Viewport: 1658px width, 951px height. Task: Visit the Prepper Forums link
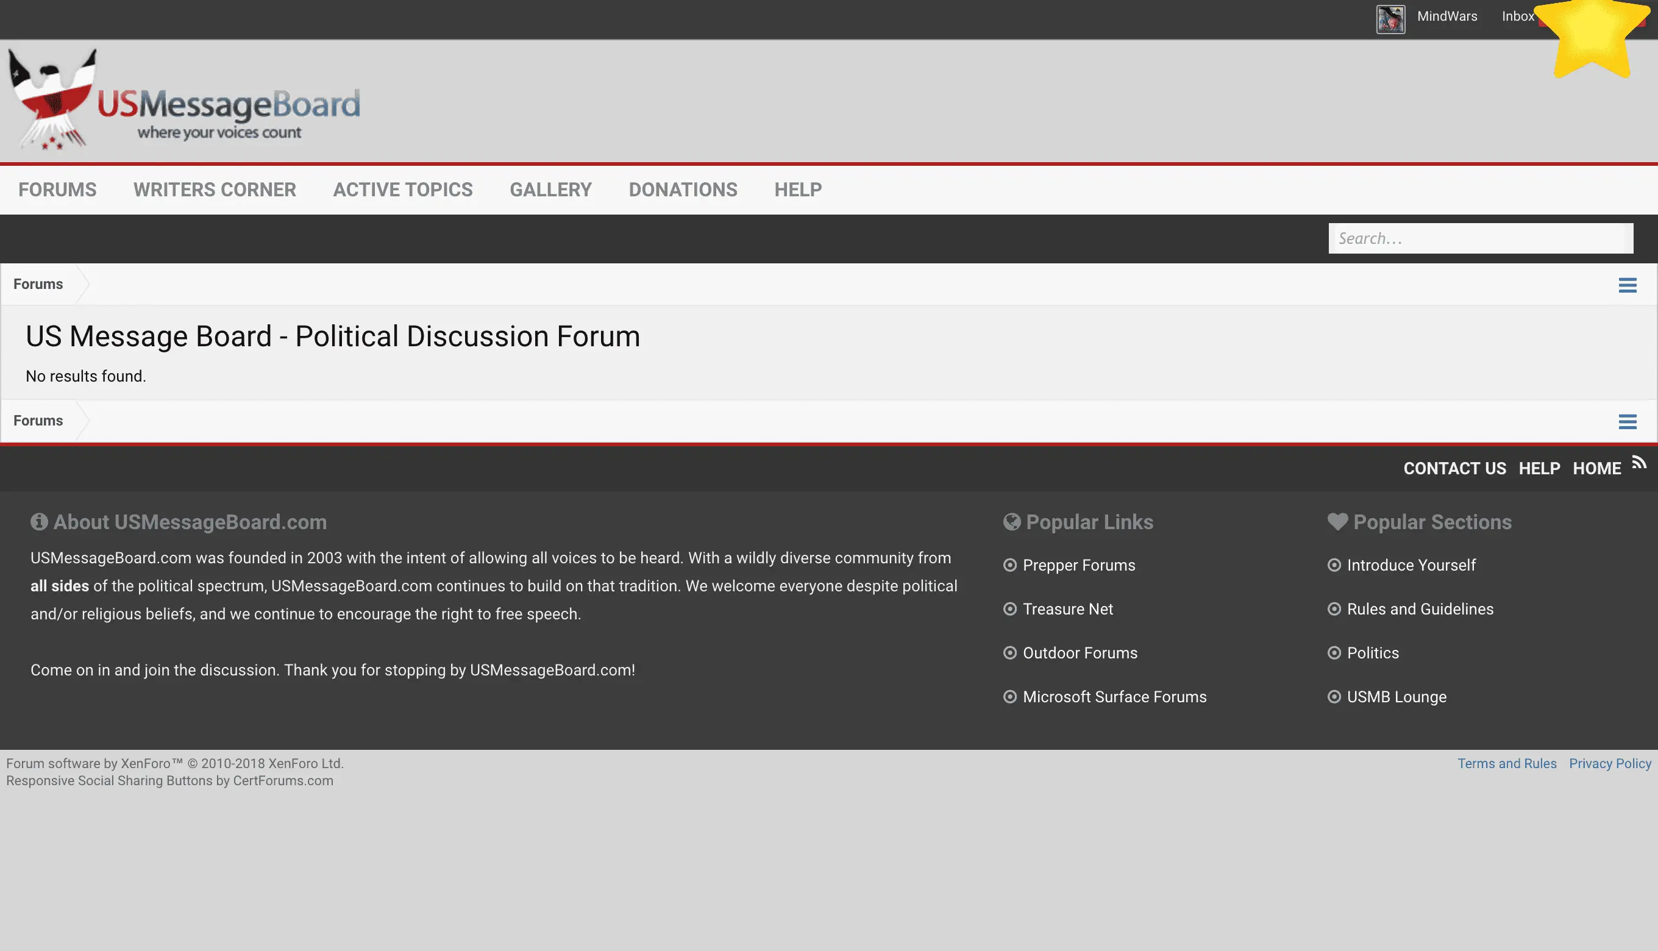click(1079, 565)
